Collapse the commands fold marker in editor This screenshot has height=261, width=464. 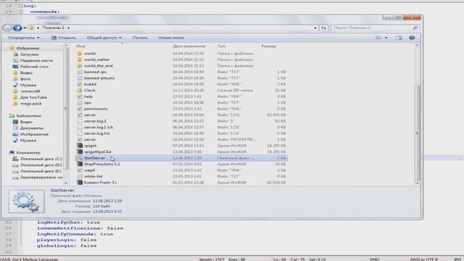(21, 12)
